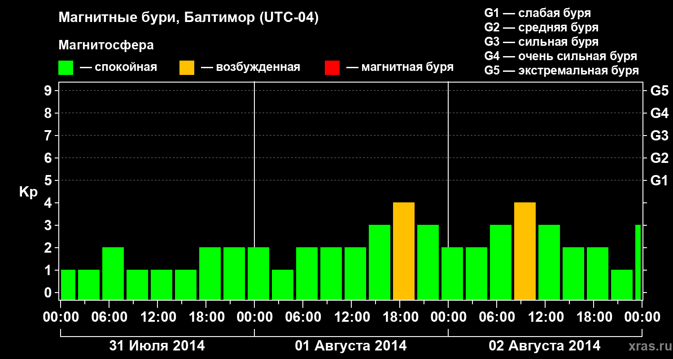The height and width of the screenshot is (359, 673).
Task: Click the G1 storm level axis label
Action: coord(659,181)
